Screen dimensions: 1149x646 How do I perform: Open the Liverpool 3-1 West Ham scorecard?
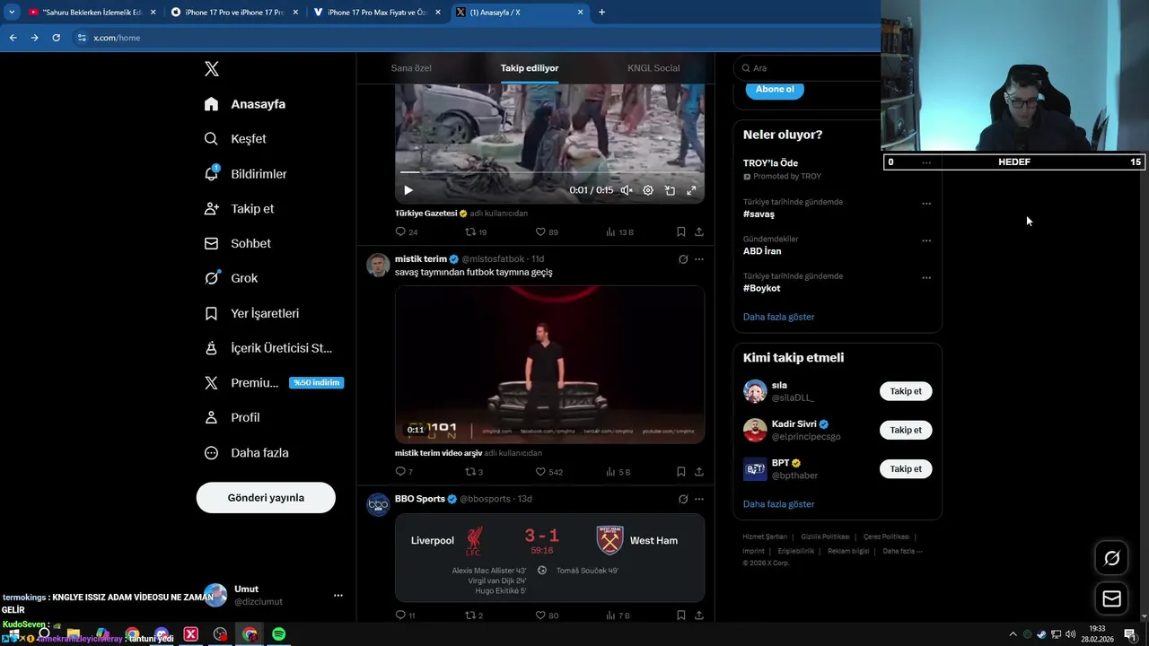click(549, 557)
